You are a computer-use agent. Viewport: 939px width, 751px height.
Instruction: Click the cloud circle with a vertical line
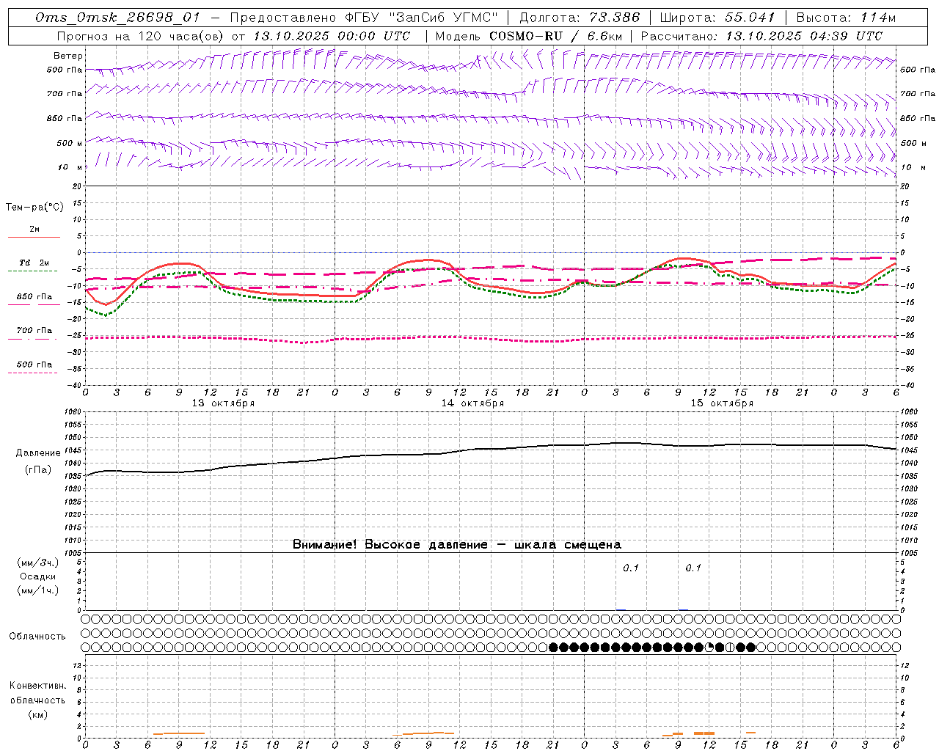click(x=730, y=647)
